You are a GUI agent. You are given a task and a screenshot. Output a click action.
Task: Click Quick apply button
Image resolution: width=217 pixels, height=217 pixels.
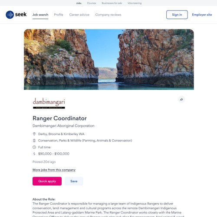(47, 181)
